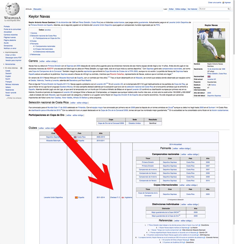Switch to the Discusión tab

click(37, 9)
